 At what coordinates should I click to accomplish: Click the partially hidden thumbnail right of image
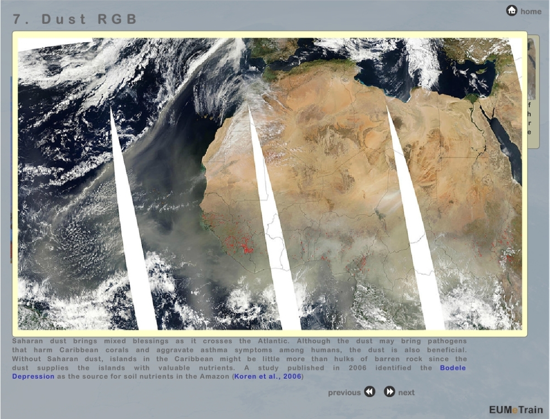pos(531,69)
